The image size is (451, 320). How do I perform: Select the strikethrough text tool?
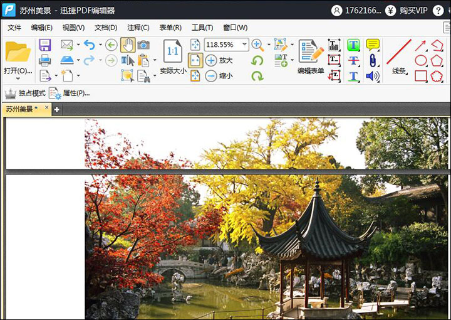(x=353, y=60)
